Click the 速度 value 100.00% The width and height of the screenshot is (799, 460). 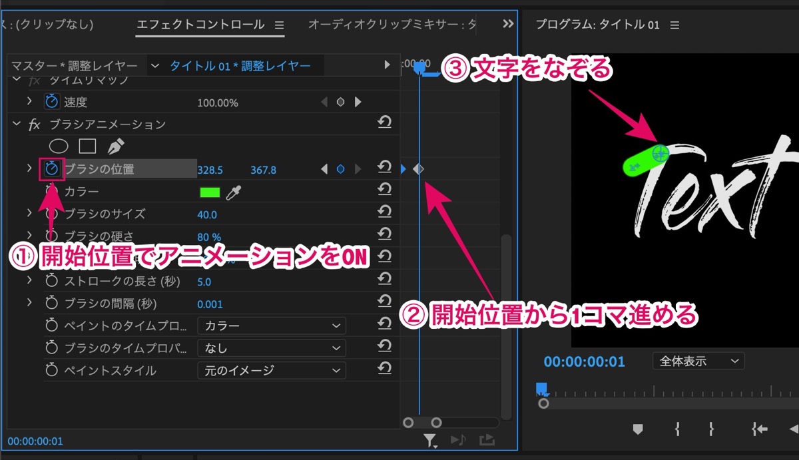(218, 103)
